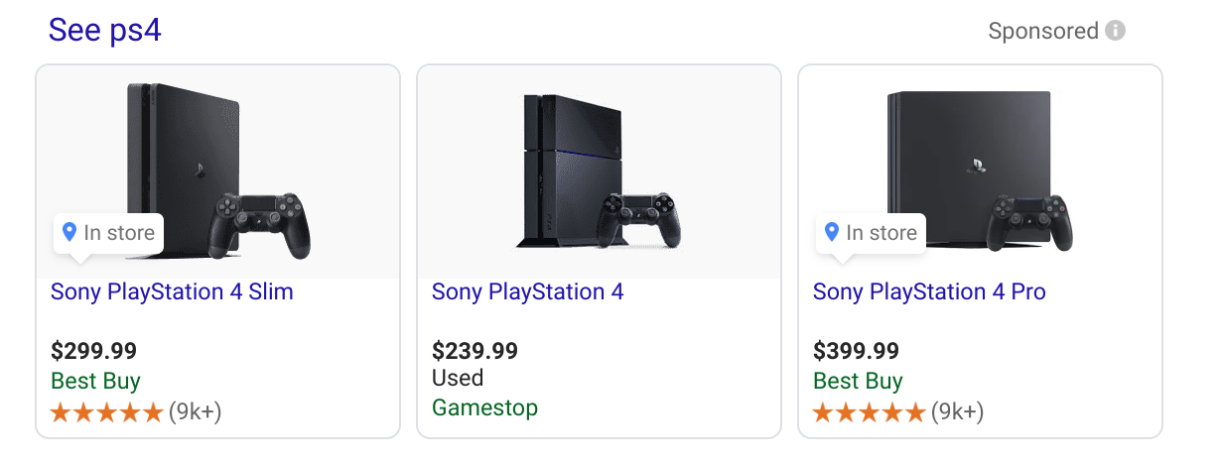Click Best Buy seller on Pro card
Viewport: 1221px width, 461px height.
click(858, 381)
